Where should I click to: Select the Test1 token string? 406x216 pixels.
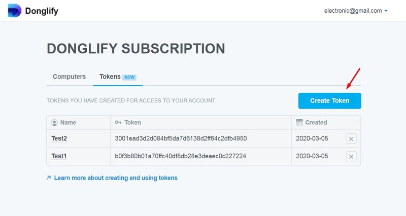(181, 156)
